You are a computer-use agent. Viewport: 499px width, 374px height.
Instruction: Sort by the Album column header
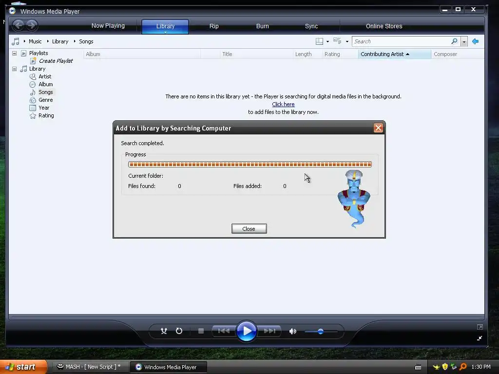coord(142,54)
